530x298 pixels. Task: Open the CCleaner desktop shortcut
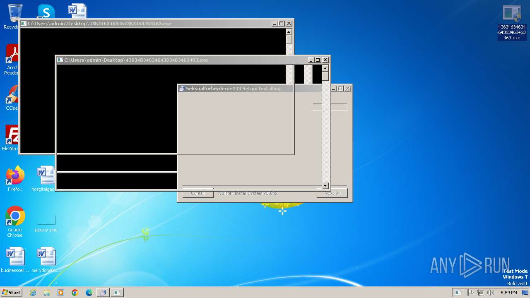(x=13, y=98)
